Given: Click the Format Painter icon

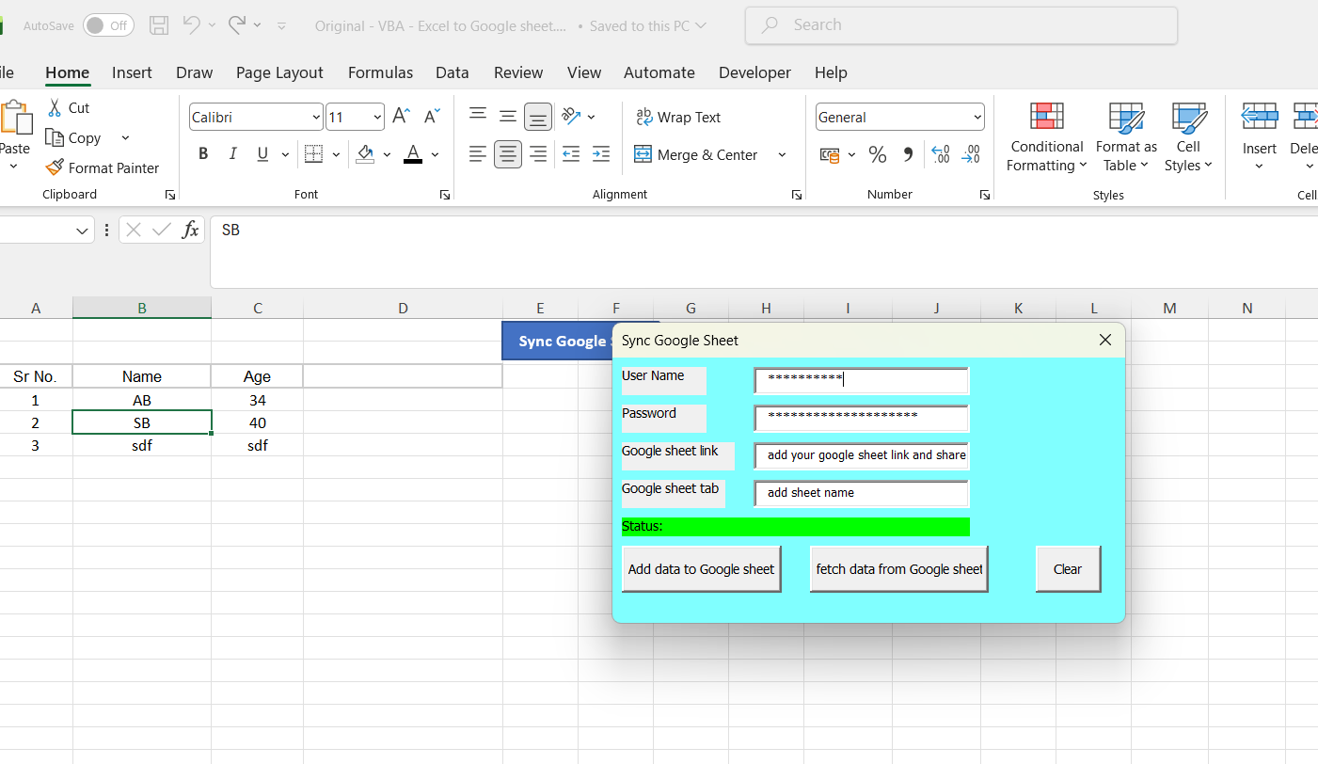Looking at the screenshot, I should click(x=56, y=167).
